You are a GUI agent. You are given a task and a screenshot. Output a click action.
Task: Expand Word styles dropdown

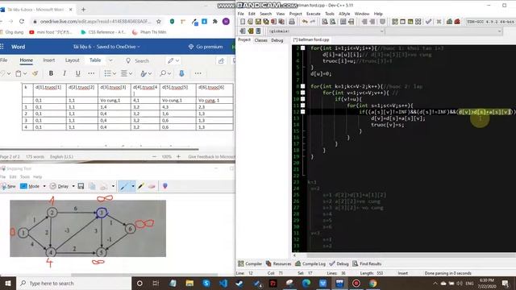[x=150, y=73]
